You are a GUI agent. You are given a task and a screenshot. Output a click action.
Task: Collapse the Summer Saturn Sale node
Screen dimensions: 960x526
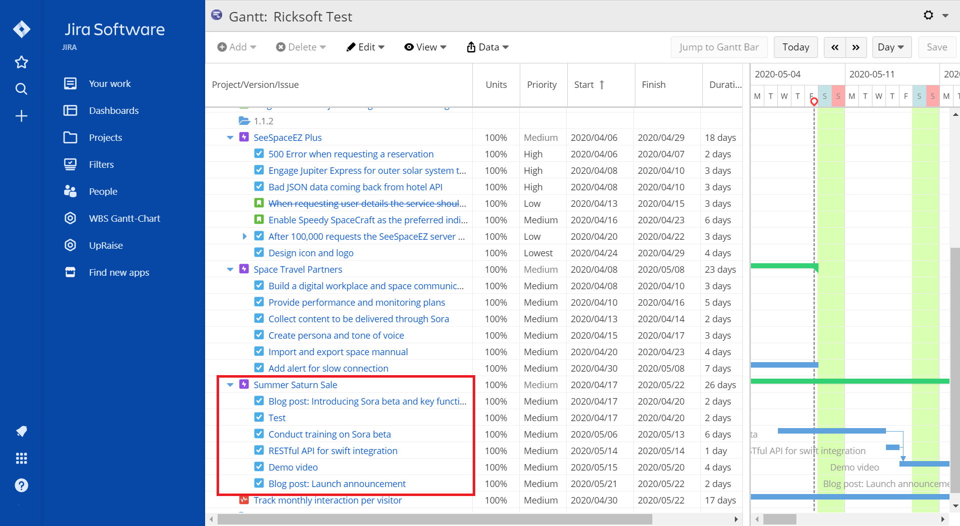coord(230,385)
